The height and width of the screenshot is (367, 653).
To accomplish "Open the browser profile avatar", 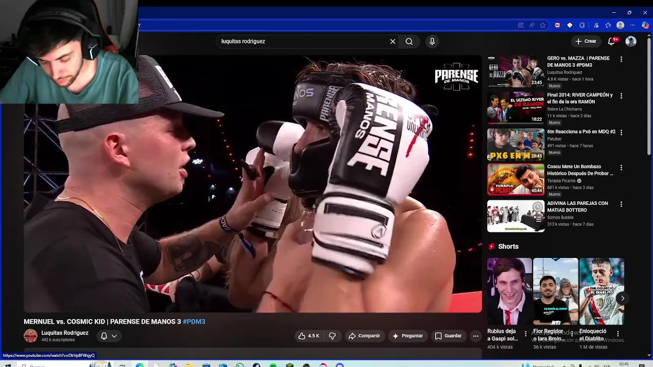I will 620,25.
